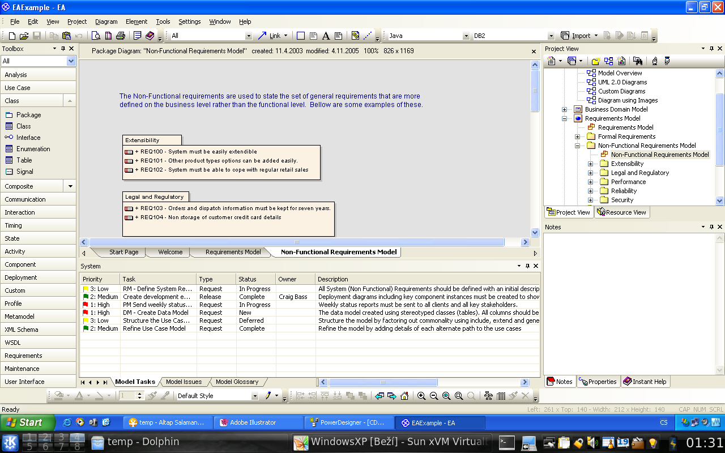Click the zoom in magnifier icon
Viewport: 725px width, 453px height.
[421, 396]
